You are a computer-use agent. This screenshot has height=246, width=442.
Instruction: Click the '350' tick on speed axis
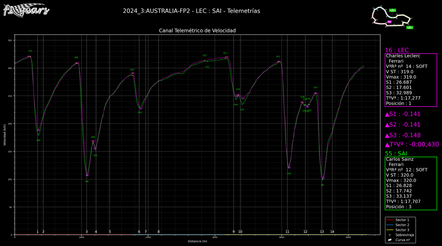10,40
